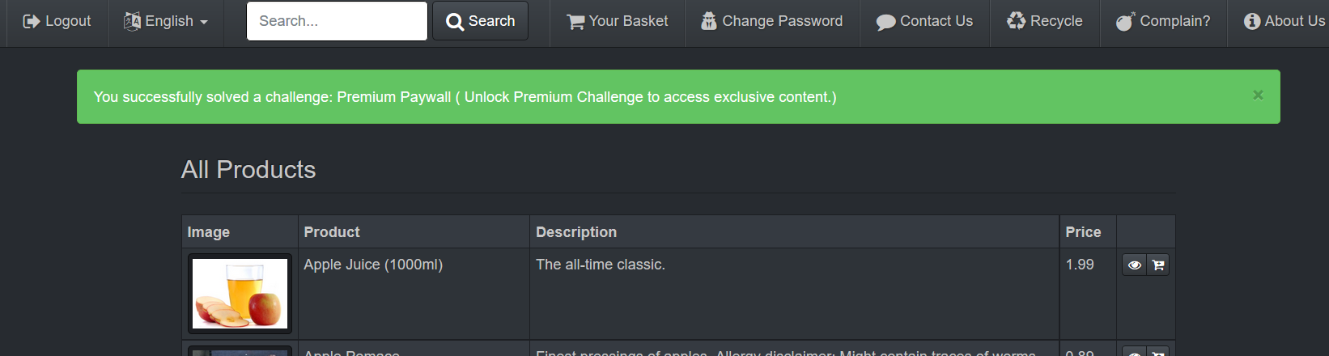Click the Price column header
The height and width of the screenshot is (356, 1329).
coord(1083,232)
